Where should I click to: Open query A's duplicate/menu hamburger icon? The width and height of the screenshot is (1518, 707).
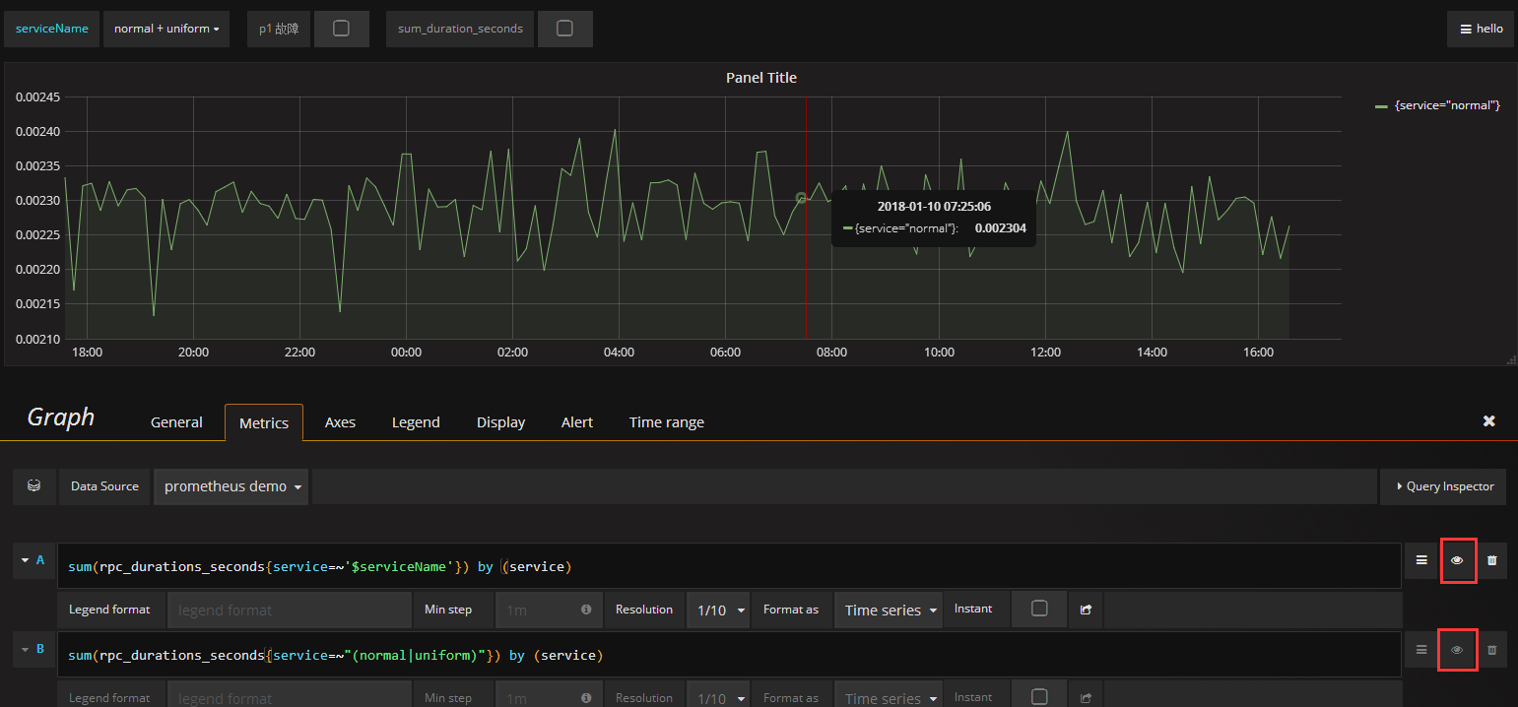1420,560
